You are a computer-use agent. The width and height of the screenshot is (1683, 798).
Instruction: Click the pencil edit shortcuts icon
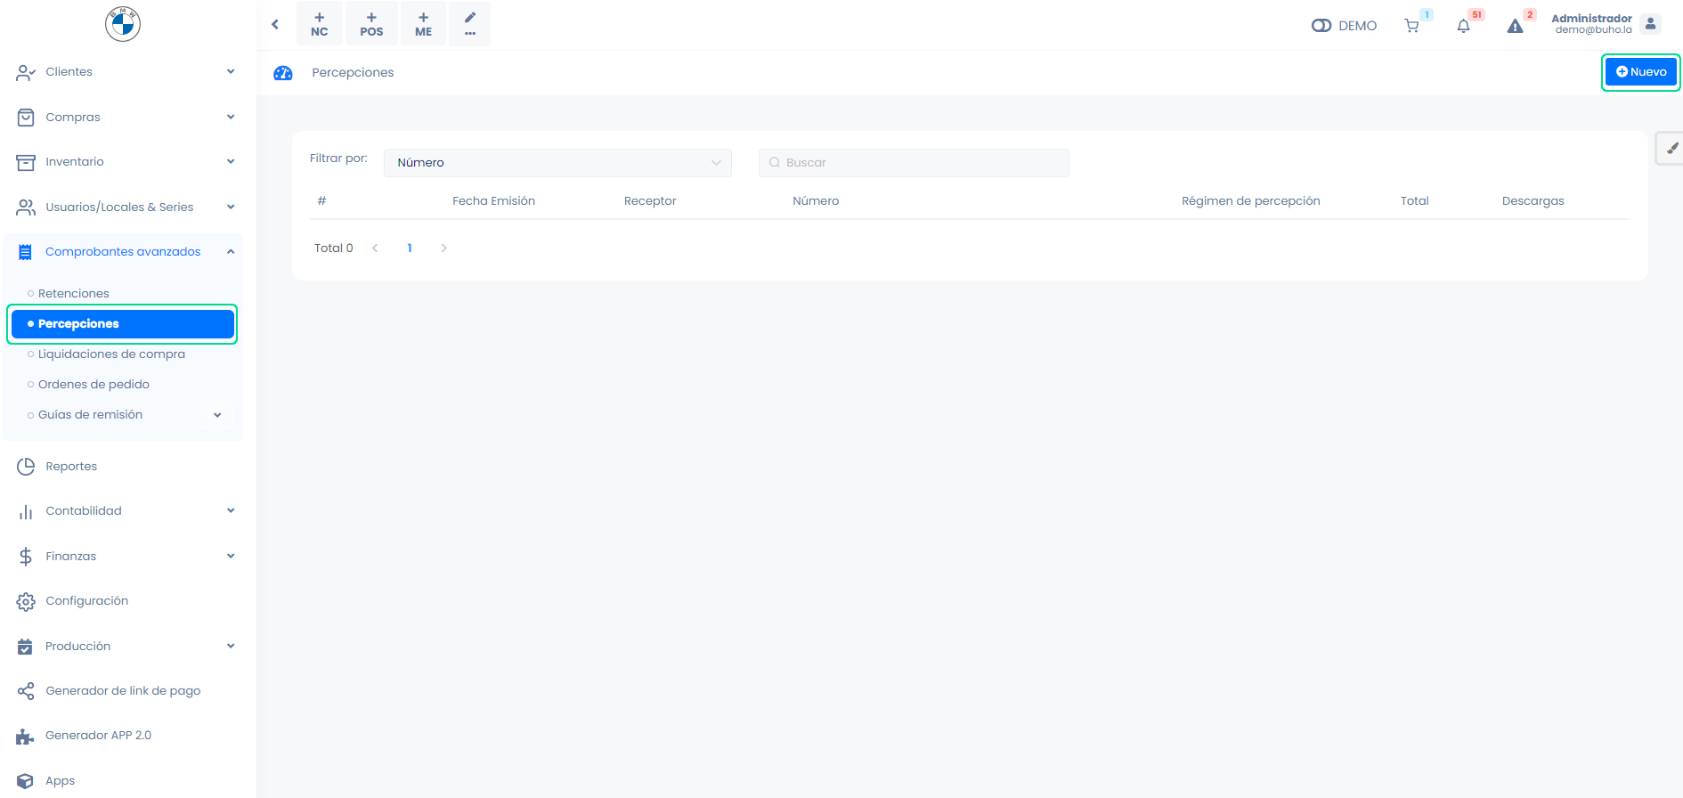[x=469, y=24]
